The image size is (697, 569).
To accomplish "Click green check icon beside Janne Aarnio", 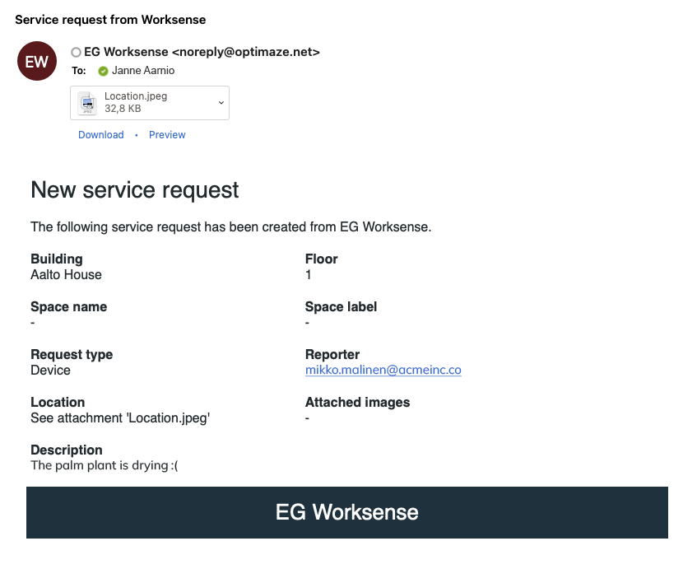I will pyautogui.click(x=103, y=71).
